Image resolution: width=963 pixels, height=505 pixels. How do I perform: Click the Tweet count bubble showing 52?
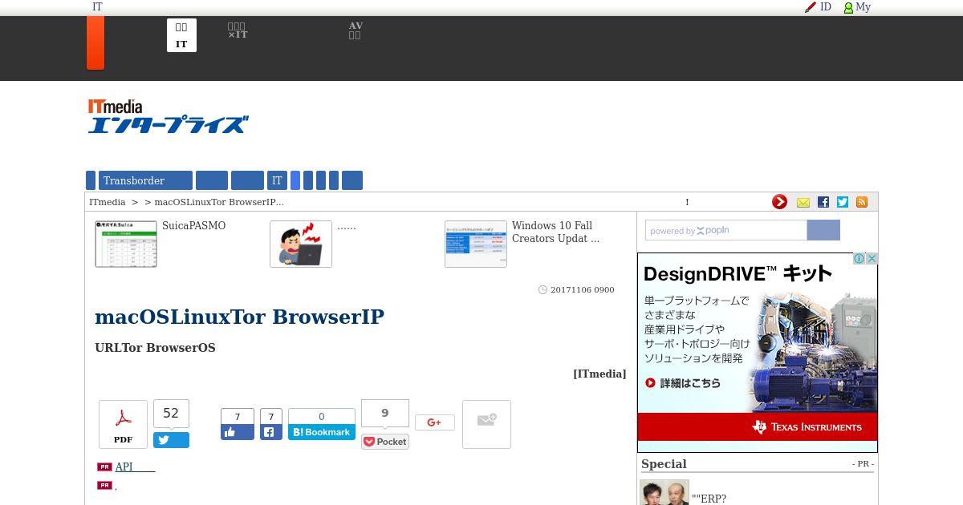point(171,414)
